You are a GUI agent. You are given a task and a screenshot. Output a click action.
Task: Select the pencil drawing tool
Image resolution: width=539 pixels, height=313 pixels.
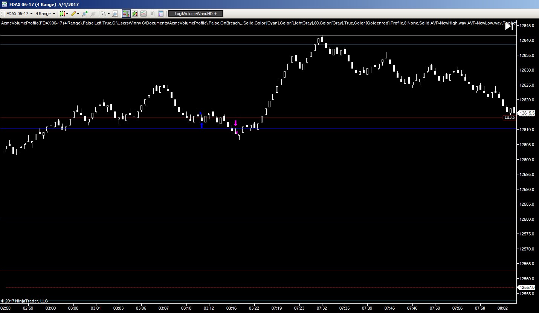click(x=73, y=14)
